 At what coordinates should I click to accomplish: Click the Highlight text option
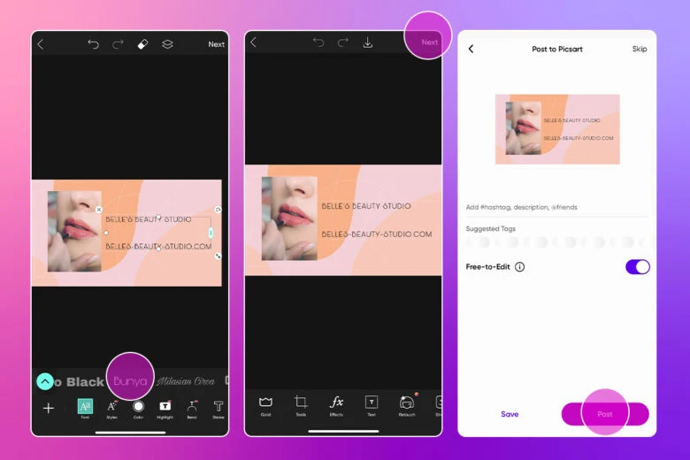tap(165, 408)
